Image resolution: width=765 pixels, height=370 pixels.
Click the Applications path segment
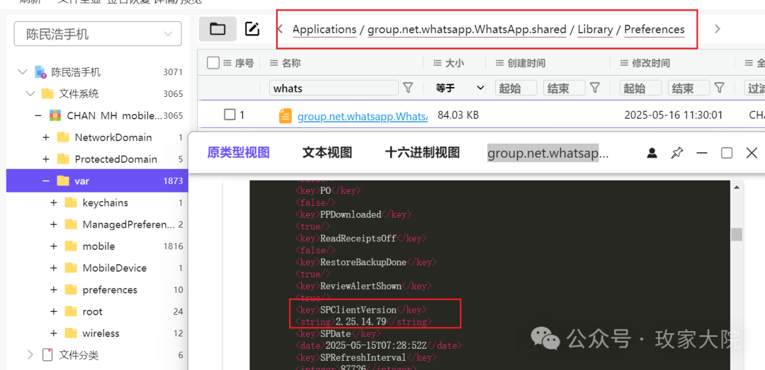coord(324,29)
